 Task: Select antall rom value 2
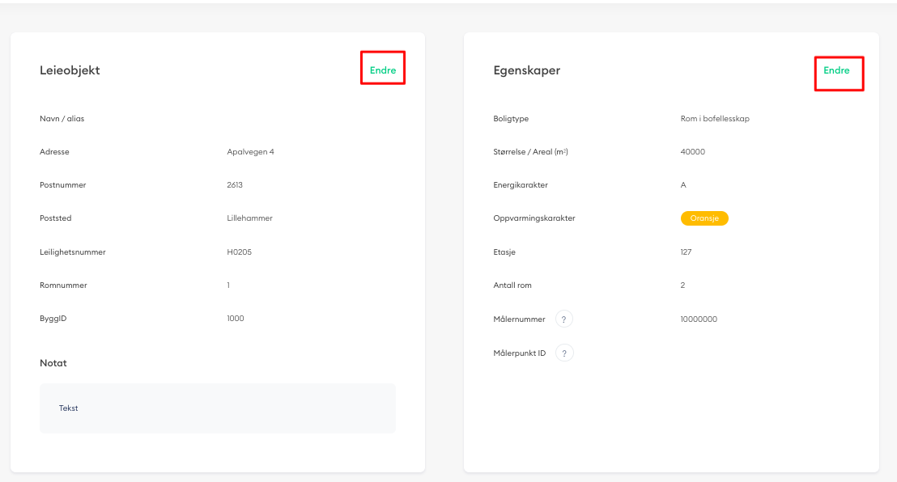pos(682,285)
